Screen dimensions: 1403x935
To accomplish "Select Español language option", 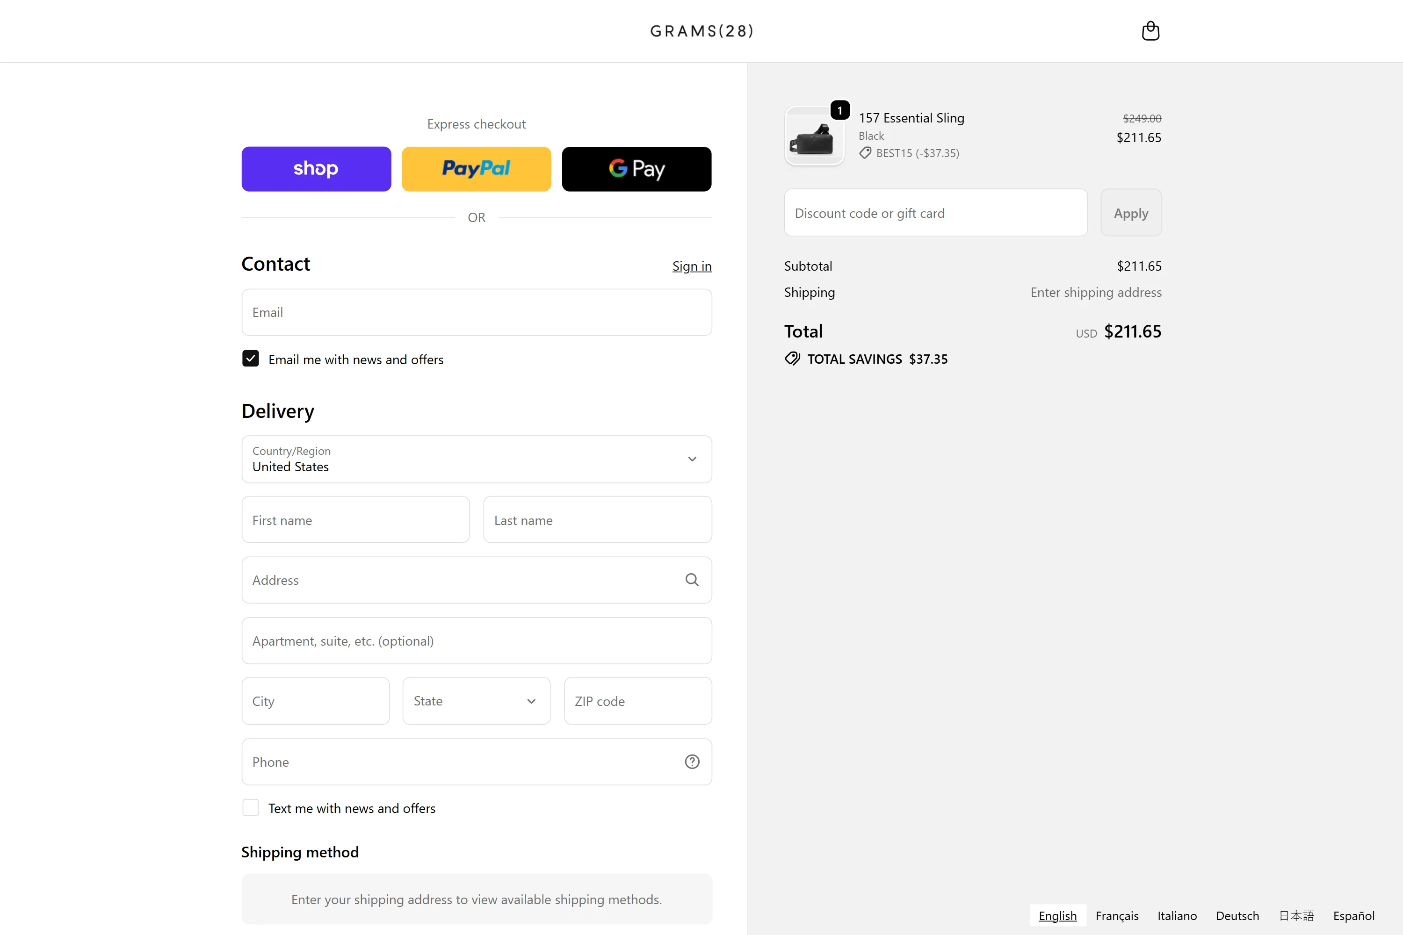I will [1353, 915].
